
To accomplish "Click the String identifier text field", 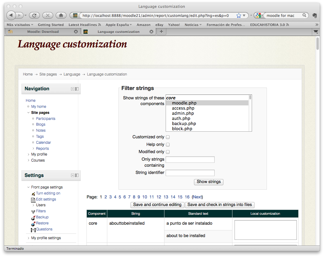I will point(190,173).
